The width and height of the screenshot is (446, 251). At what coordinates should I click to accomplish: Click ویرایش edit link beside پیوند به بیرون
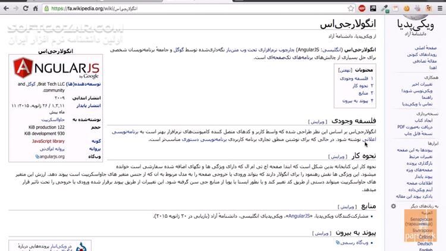pyautogui.click(x=322, y=233)
